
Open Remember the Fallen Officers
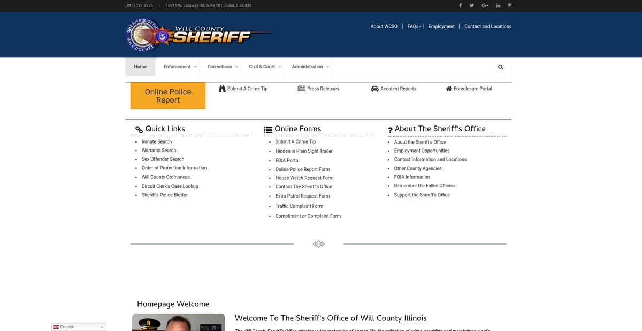pos(425,186)
